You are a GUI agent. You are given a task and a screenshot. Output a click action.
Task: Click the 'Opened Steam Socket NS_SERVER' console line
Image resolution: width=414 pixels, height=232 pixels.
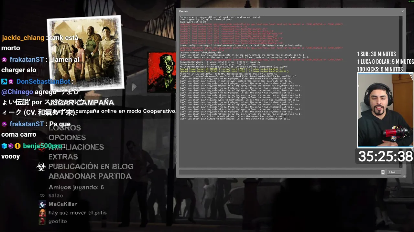click(x=232, y=69)
